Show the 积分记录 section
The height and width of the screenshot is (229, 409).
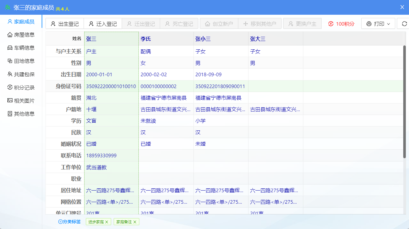click(x=21, y=87)
